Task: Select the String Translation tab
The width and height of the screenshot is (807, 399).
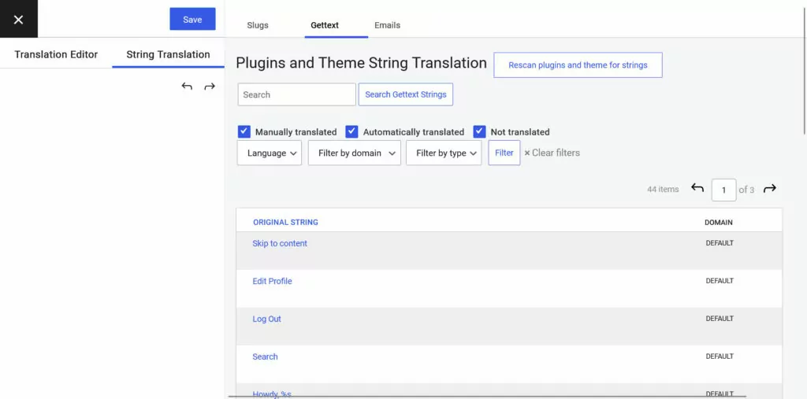Action: (x=169, y=54)
